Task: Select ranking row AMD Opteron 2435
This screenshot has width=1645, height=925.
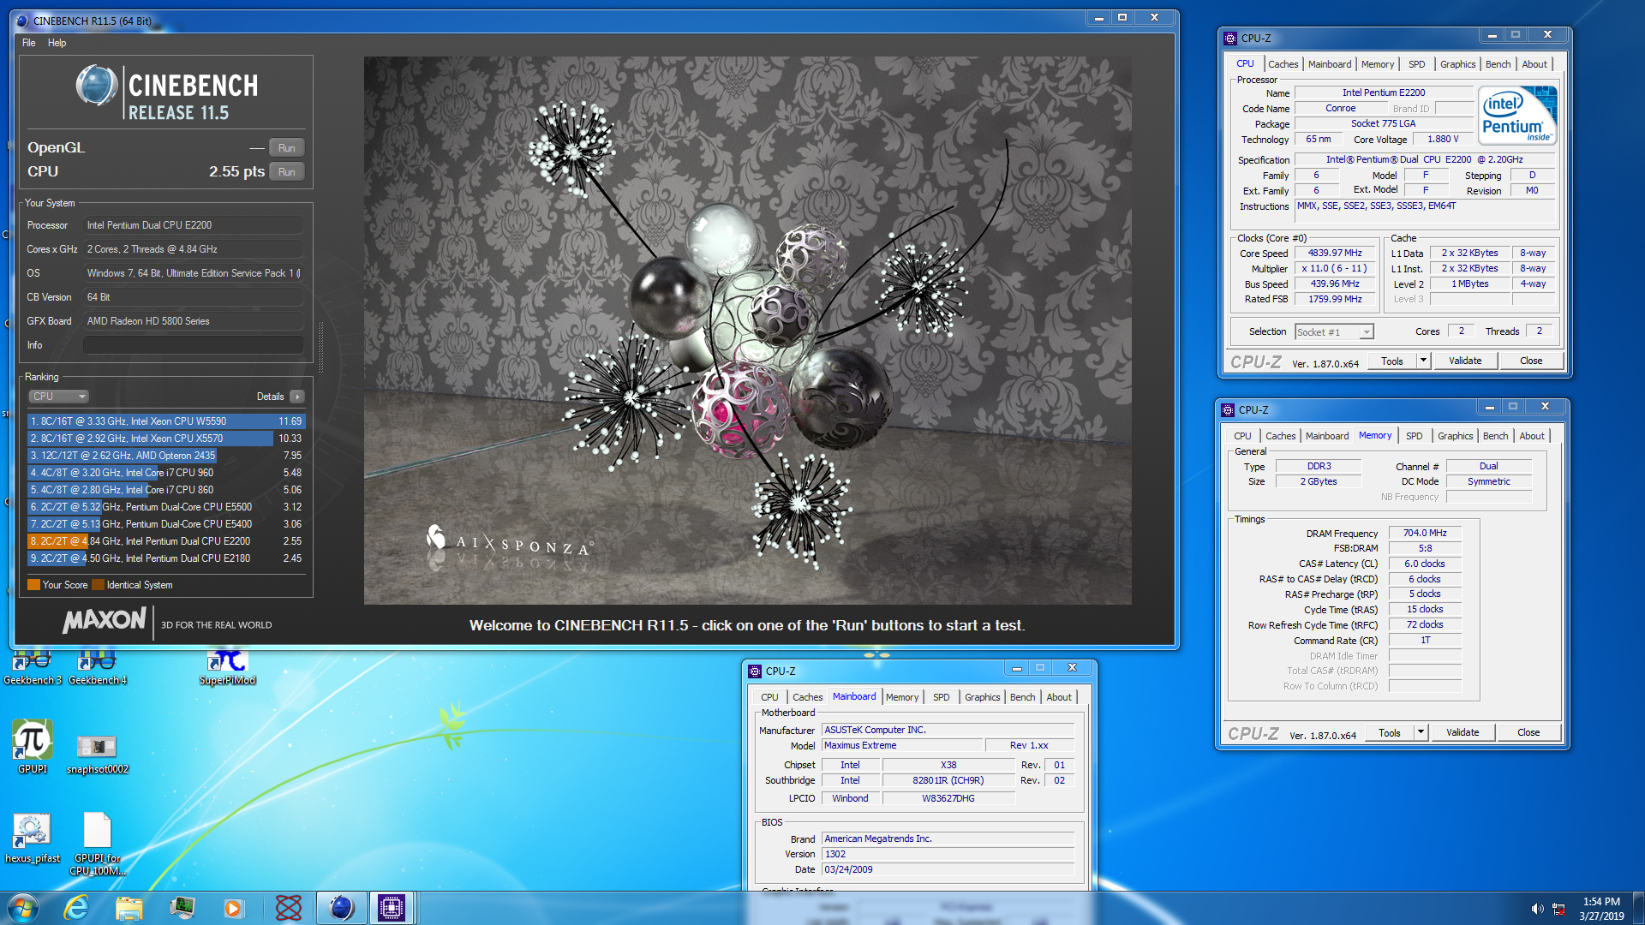Action: 166,456
